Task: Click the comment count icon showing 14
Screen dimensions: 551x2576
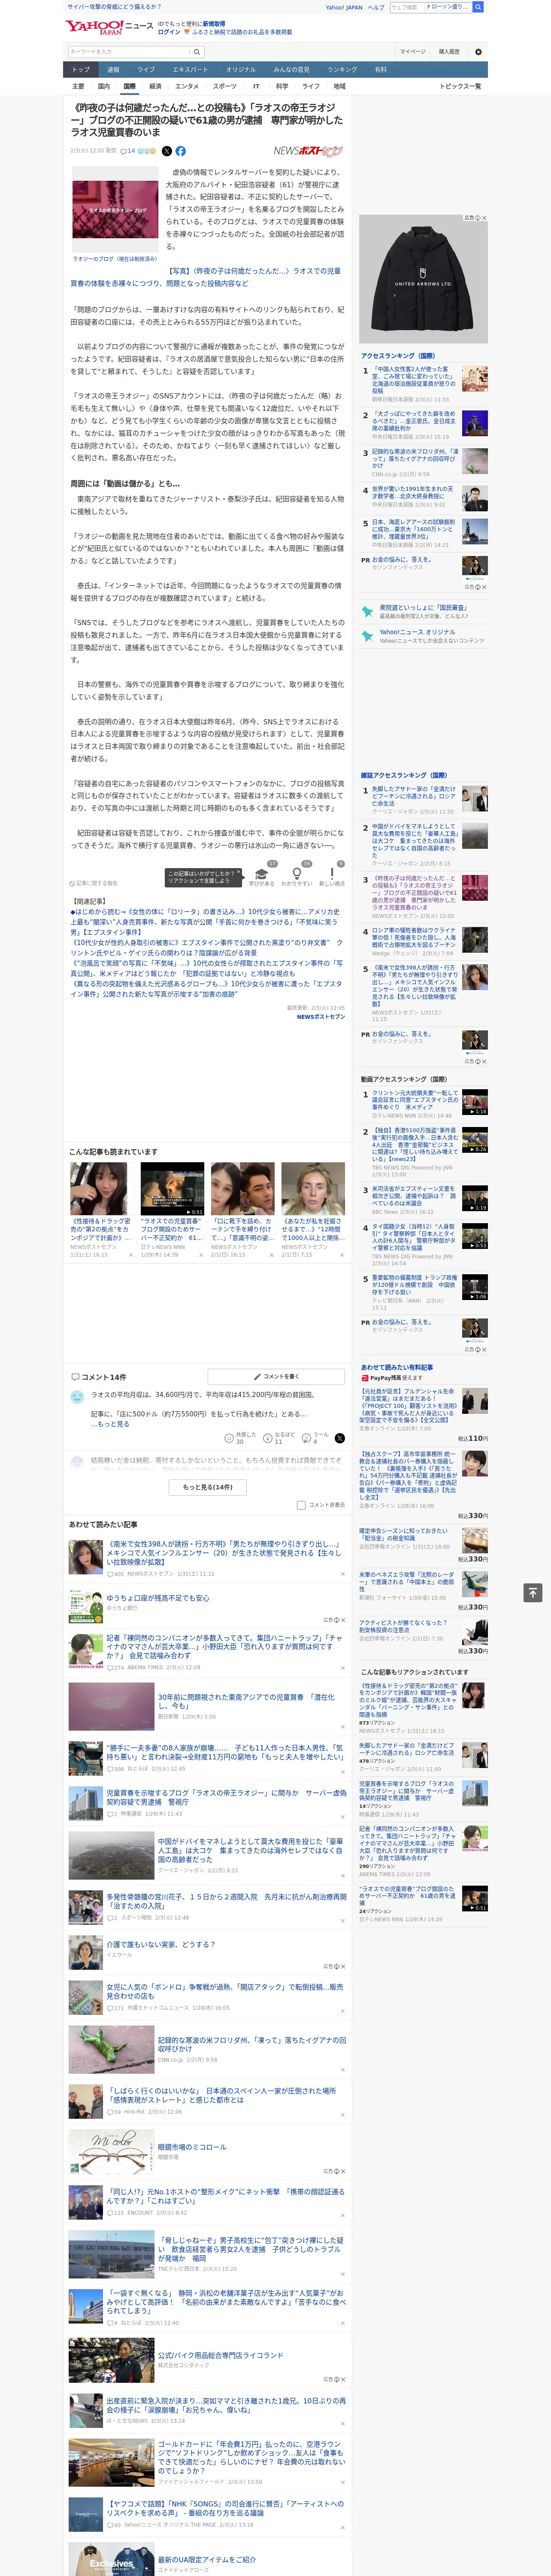Action: tap(128, 151)
